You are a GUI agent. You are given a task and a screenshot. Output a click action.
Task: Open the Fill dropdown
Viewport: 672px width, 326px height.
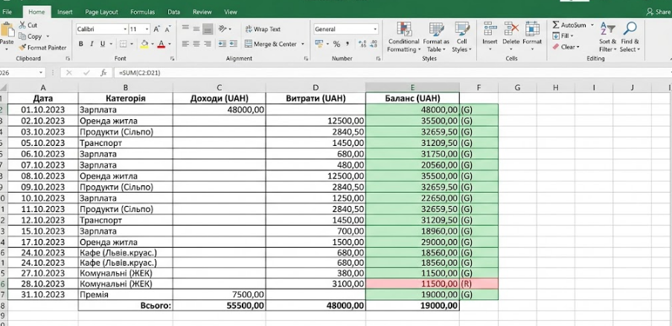point(563,36)
